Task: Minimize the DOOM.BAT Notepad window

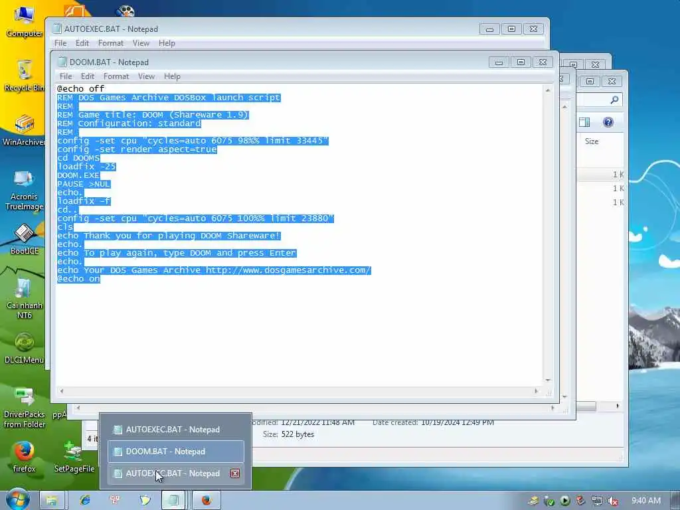Action: (499, 62)
